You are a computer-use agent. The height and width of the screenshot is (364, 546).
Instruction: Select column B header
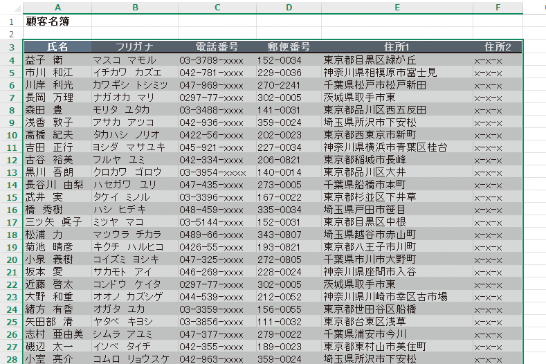click(x=135, y=8)
